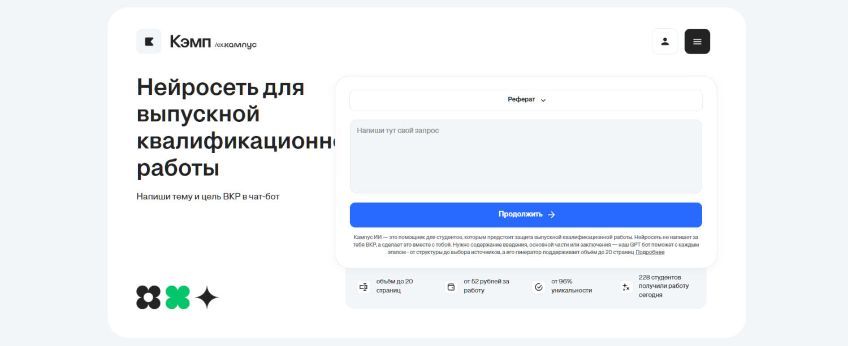Click the Кэмп brand name text
Screen dimensions: 848x346
[x=190, y=42]
